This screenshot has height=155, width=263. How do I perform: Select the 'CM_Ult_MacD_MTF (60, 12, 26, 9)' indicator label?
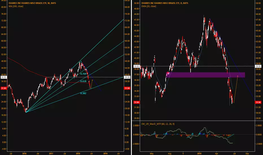coord(158,124)
